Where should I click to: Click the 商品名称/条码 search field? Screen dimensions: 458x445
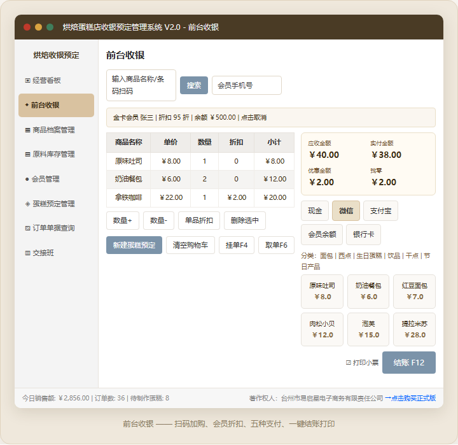141,85
